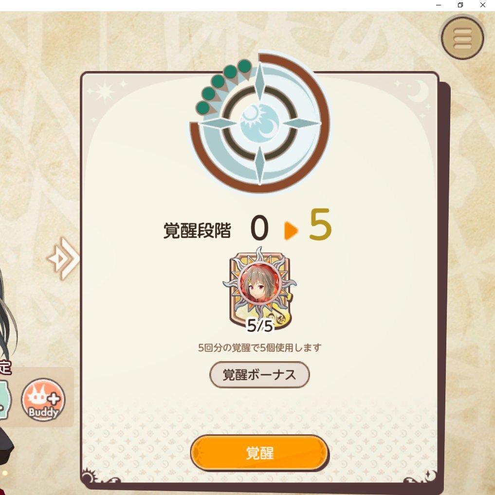Image resolution: width=495 pixels, height=495 pixels.
Task: Click the double-chevron arrow left of panel
Action: [63, 258]
